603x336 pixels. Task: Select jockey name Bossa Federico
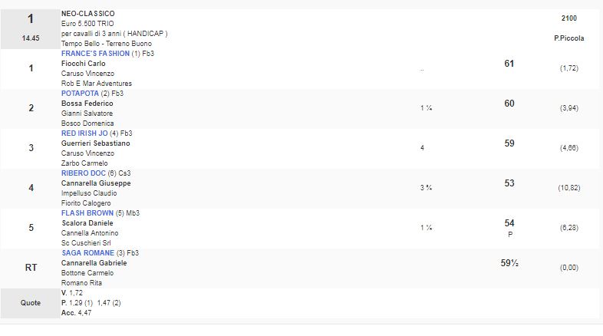coord(87,104)
